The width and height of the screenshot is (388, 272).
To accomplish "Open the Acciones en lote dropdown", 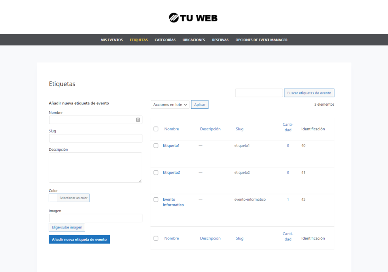I will coord(170,104).
